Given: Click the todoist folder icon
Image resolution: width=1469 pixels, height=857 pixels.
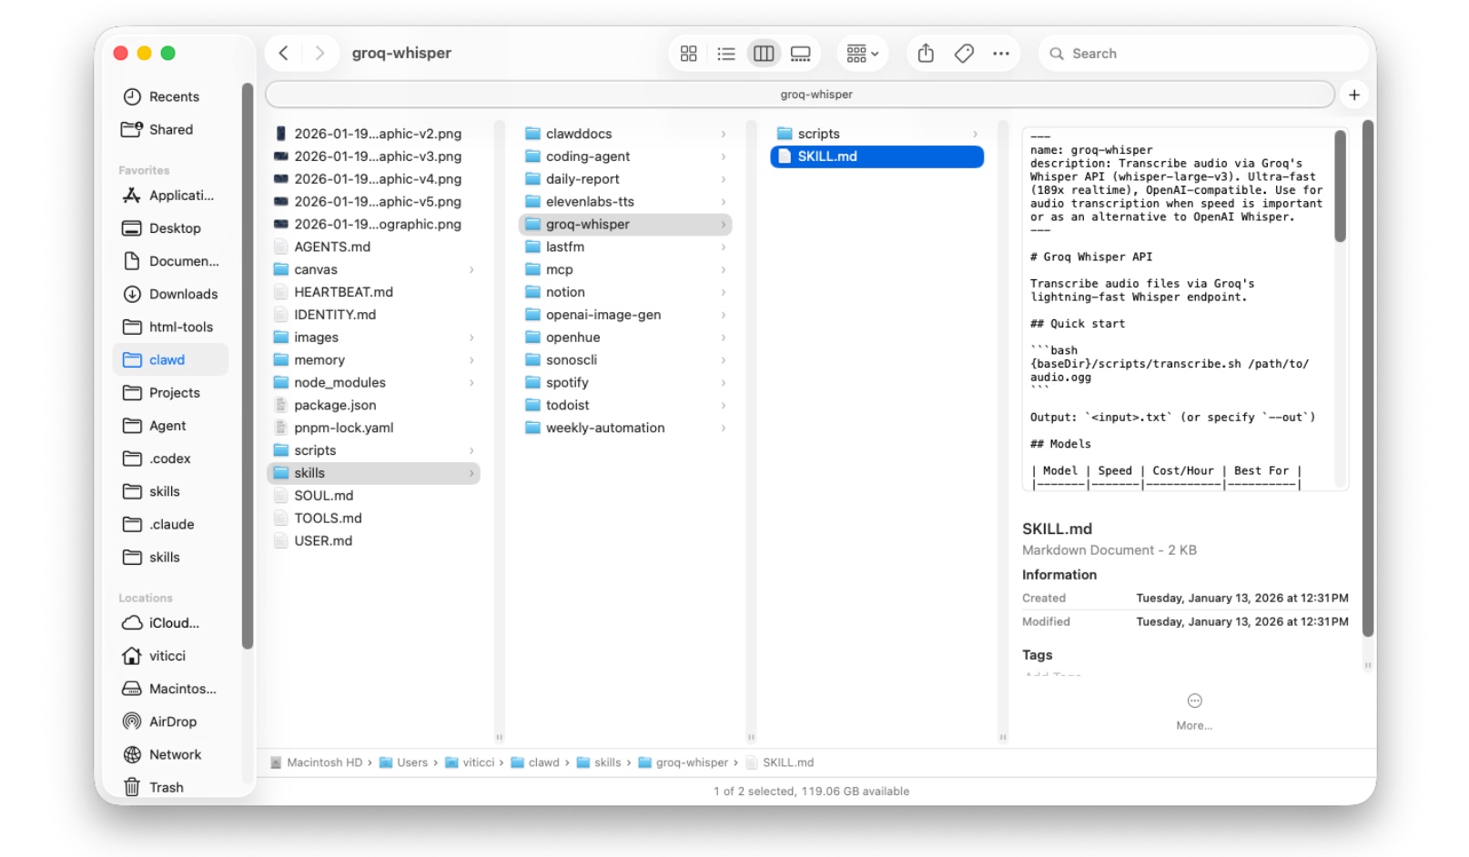Looking at the screenshot, I should click(x=532, y=405).
